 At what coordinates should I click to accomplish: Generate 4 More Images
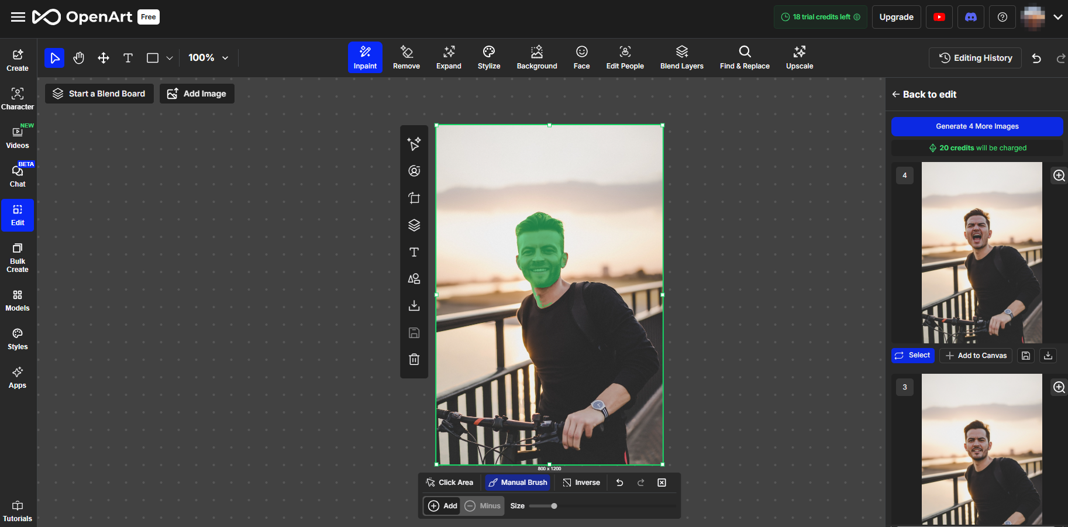[977, 126]
